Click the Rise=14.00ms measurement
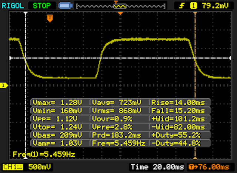This screenshot has height=173, width=237. click(x=178, y=103)
